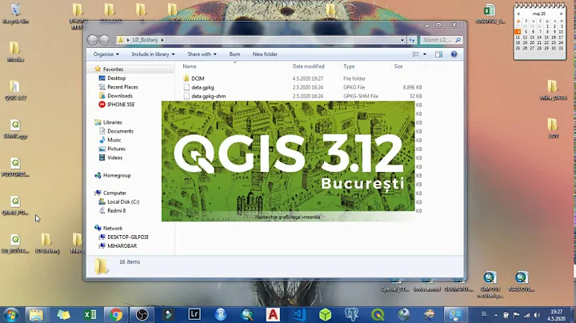Screen dimensions: 576x323
Task: Open Lightroom from the taskbar
Action: (x=194, y=314)
